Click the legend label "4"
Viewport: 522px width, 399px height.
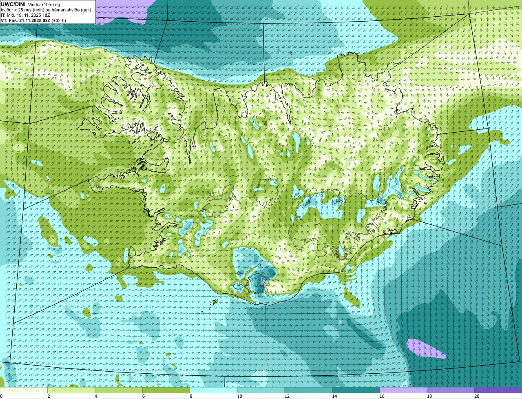[x=96, y=396]
